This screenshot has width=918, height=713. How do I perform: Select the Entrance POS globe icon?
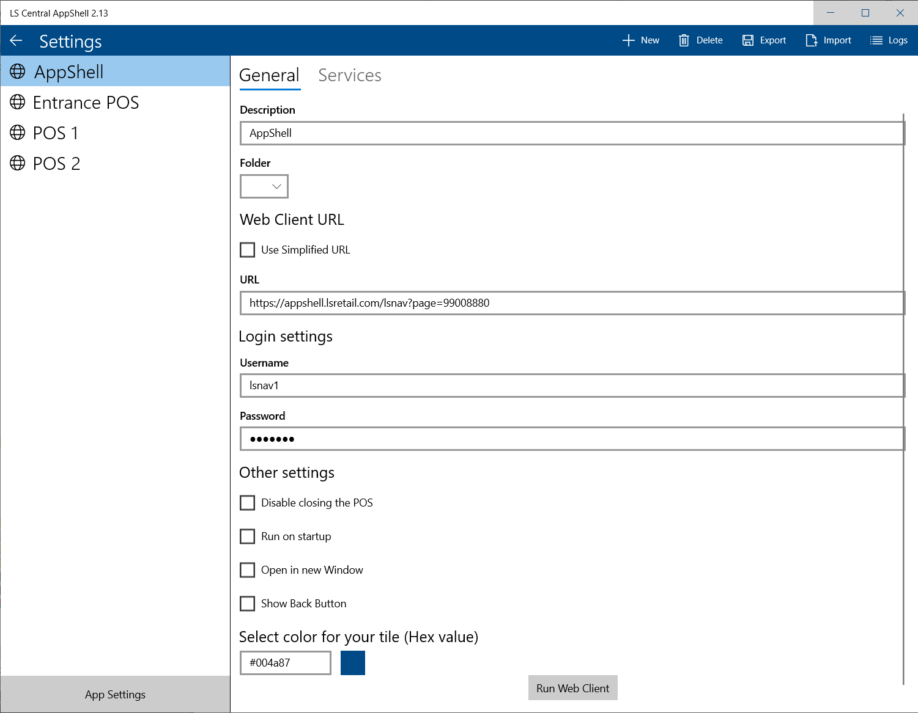18,102
